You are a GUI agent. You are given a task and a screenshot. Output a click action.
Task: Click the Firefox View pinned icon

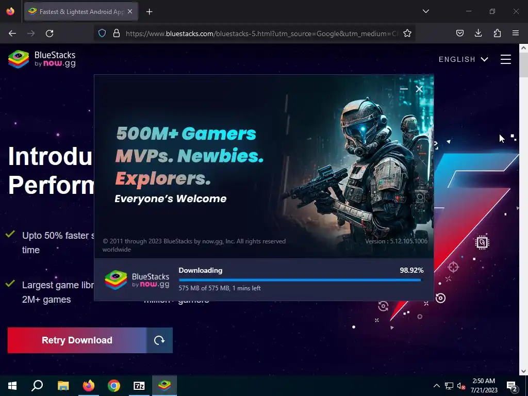[10, 11]
